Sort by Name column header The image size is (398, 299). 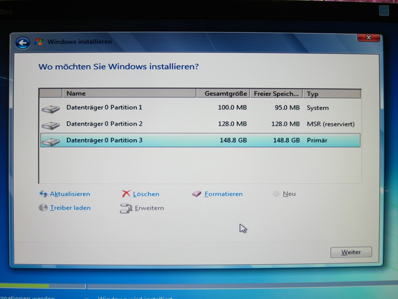pos(129,93)
